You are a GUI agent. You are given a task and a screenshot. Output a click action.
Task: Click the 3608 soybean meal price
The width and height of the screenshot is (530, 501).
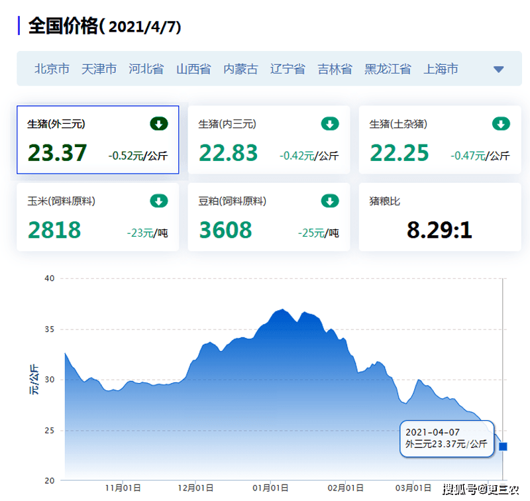(x=225, y=230)
